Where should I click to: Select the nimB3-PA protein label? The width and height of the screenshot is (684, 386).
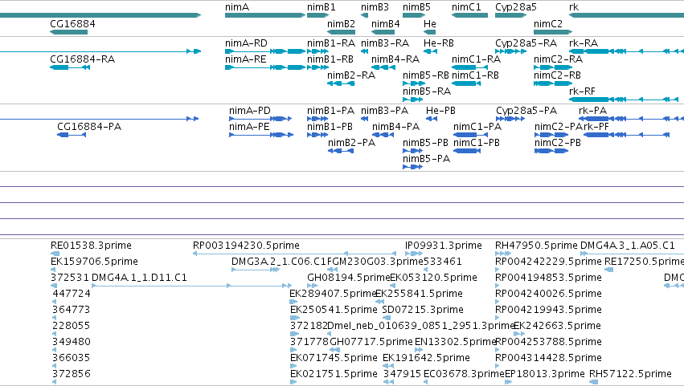384,111
